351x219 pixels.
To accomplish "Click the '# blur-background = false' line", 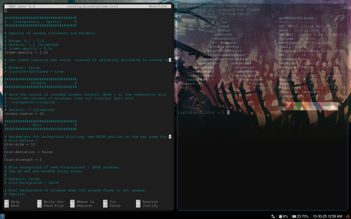I will 32,183.
